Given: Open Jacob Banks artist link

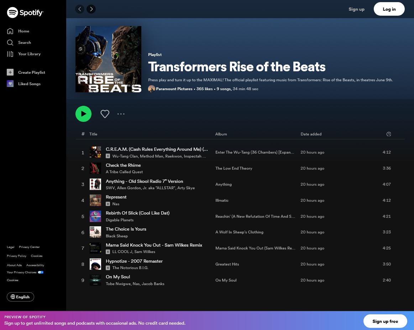Looking at the screenshot, I should (153, 284).
